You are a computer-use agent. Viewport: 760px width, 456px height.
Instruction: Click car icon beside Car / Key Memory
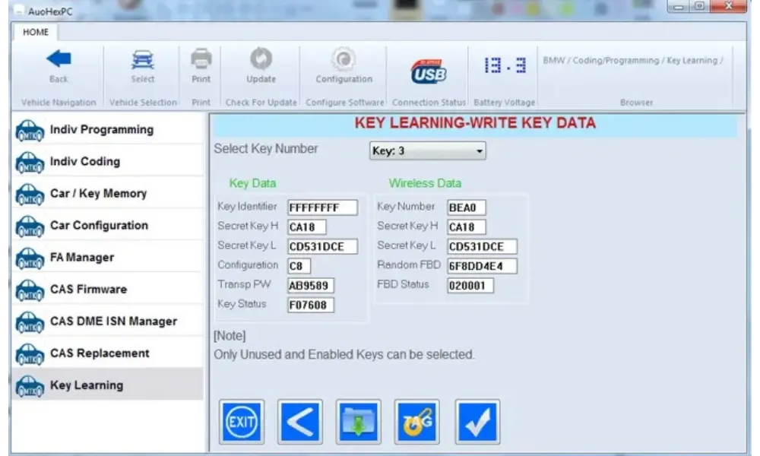click(x=30, y=195)
